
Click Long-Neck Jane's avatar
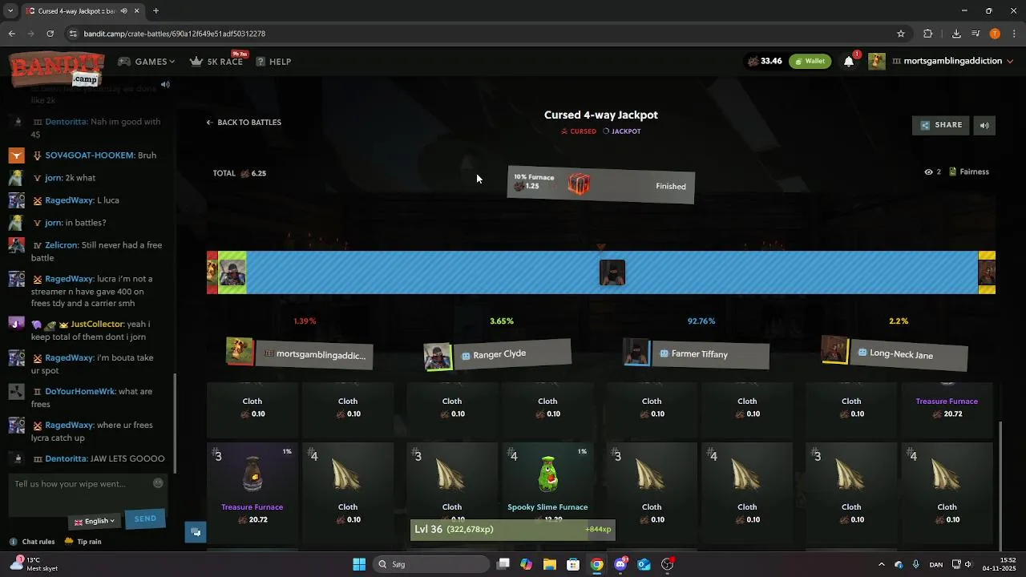tap(834, 349)
